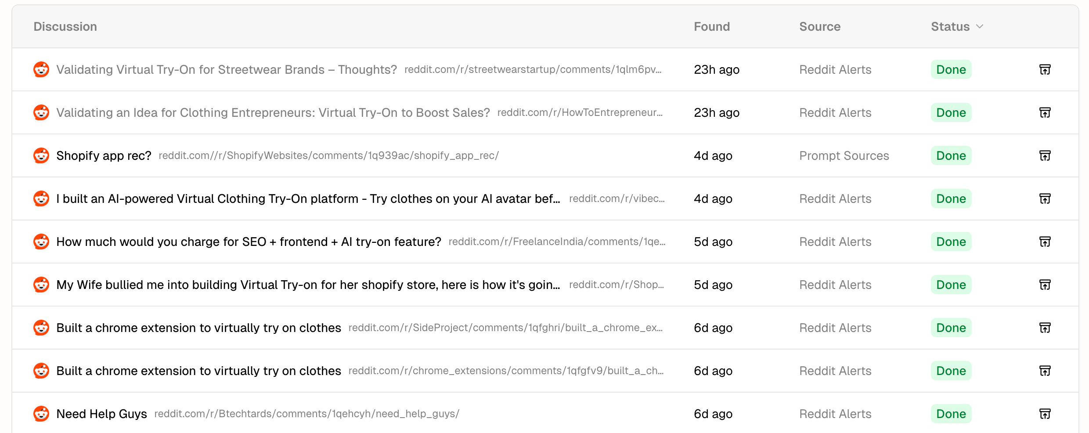
Task: Click the Discussion column header
Action: pos(65,26)
